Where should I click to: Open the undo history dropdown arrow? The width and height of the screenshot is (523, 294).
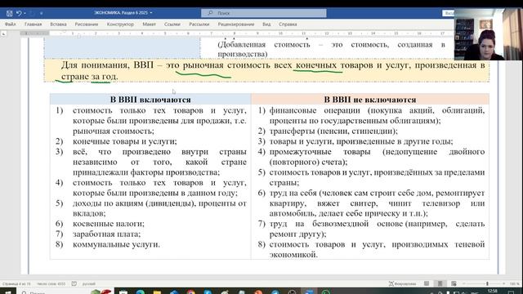(25, 13)
